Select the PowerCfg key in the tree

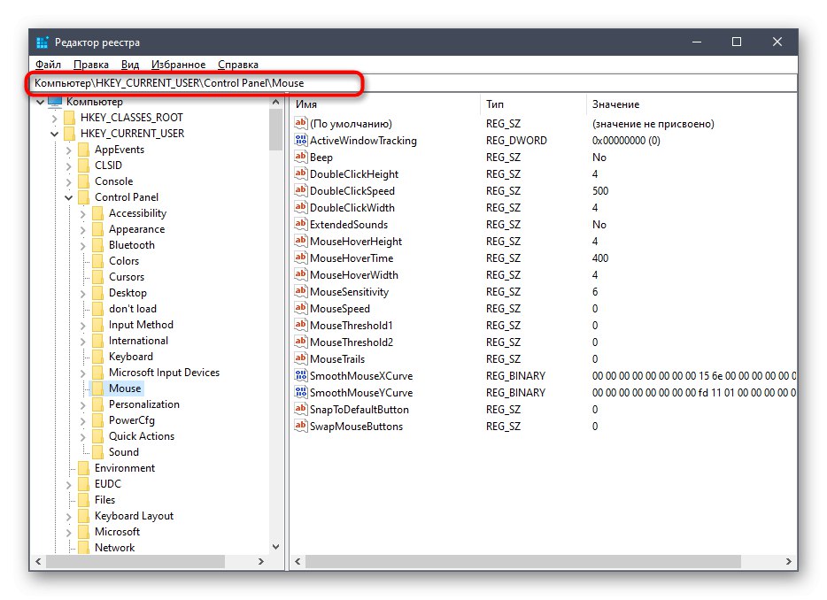pos(132,420)
